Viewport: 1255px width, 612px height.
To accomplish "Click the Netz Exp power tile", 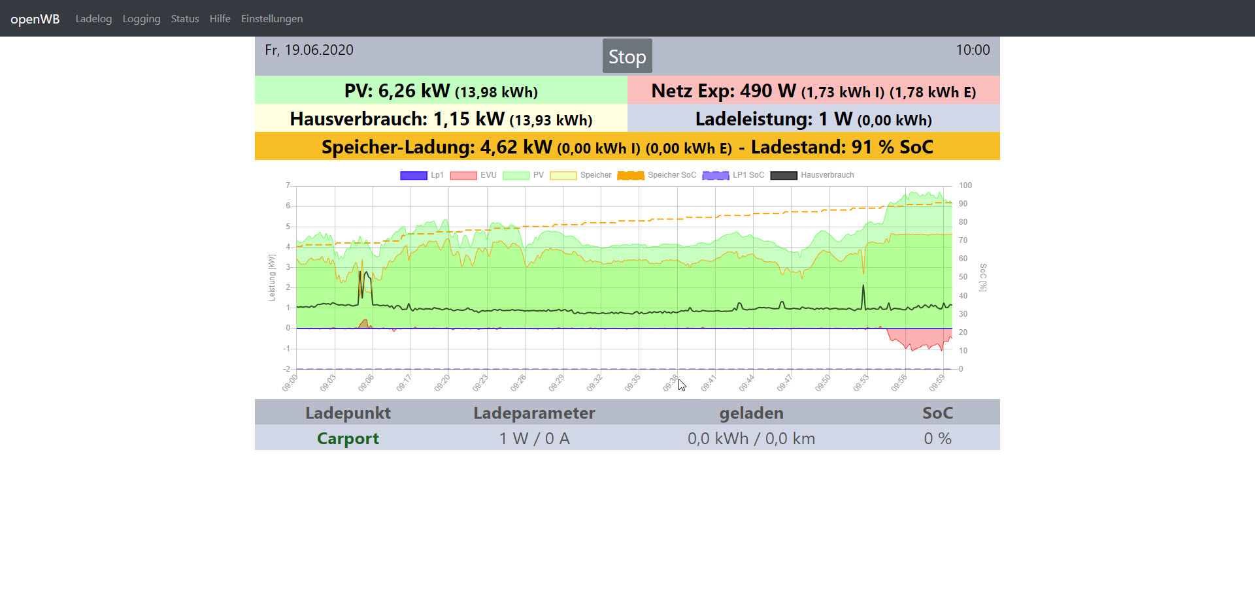I will pyautogui.click(x=813, y=91).
